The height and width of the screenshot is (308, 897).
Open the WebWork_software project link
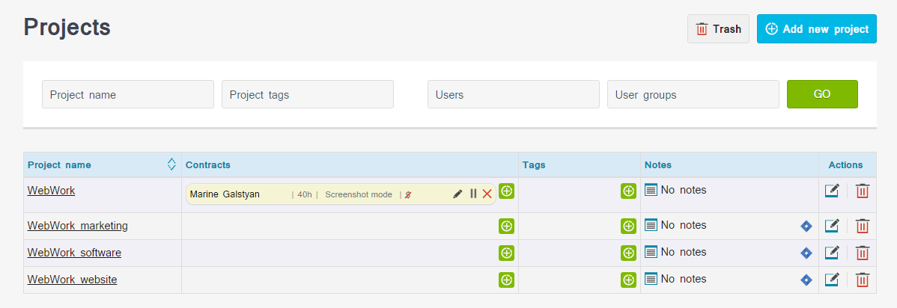(x=74, y=253)
